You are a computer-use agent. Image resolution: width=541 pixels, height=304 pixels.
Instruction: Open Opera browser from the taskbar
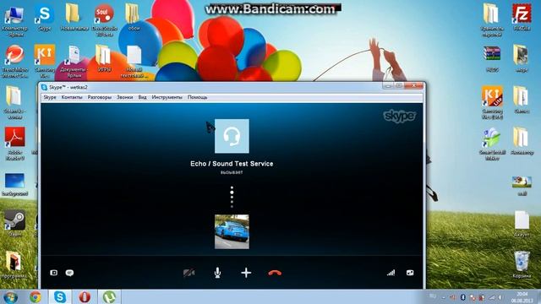pos(85,296)
